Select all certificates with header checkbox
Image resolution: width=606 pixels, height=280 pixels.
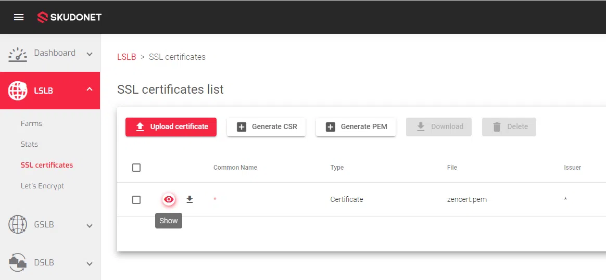tap(136, 168)
